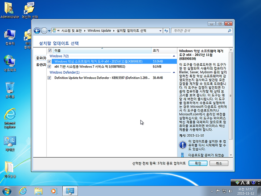Select the Definition Update for Windows Defender row

click(x=114, y=78)
